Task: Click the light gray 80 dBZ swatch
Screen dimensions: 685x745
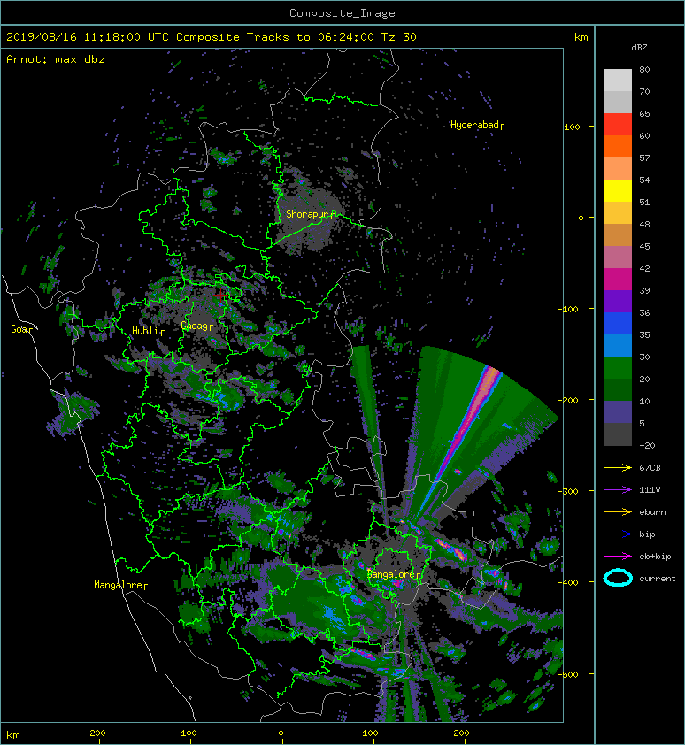Action: click(x=618, y=80)
